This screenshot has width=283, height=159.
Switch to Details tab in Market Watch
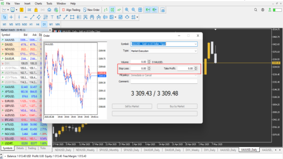coord(20,148)
